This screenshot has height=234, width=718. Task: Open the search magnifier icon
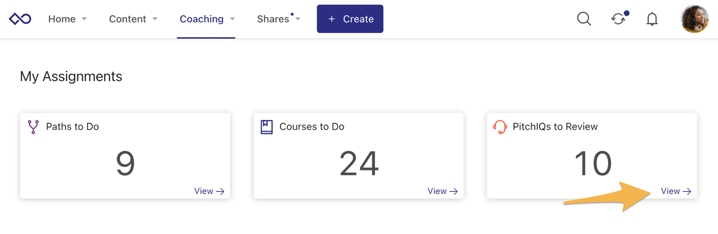click(x=584, y=19)
